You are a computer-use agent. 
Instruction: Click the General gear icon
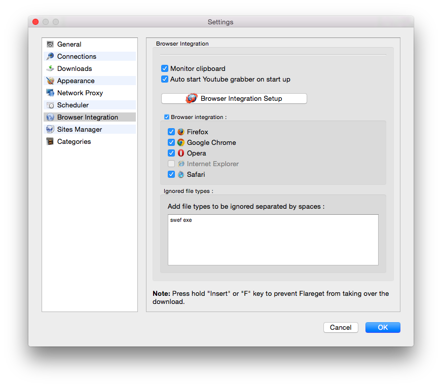tap(50, 44)
